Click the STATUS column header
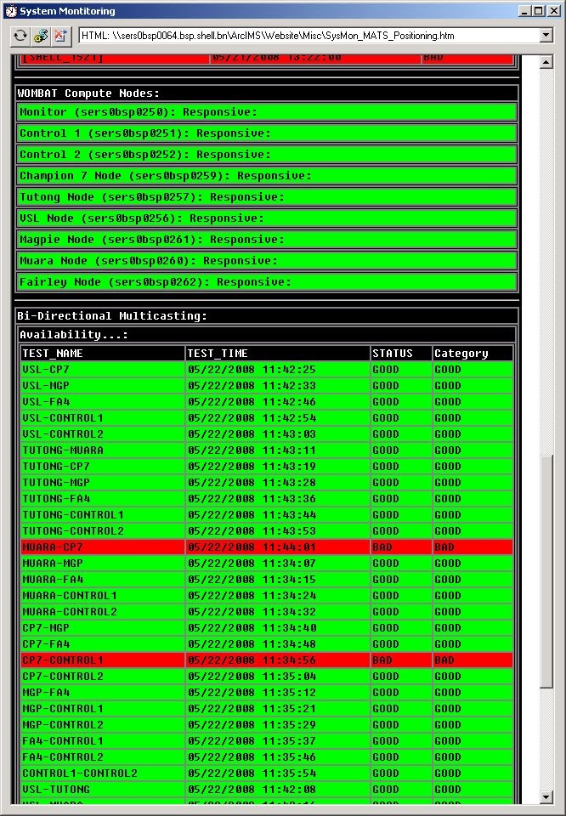Screen dimensions: 566x816 tap(393, 354)
